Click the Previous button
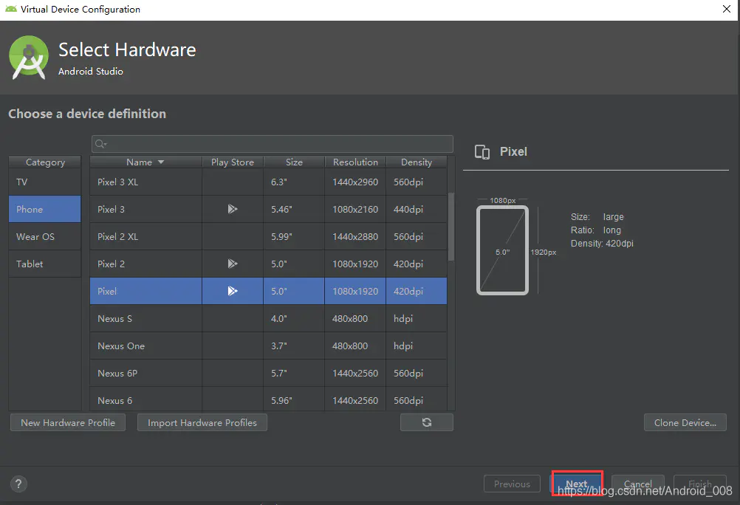 point(512,484)
